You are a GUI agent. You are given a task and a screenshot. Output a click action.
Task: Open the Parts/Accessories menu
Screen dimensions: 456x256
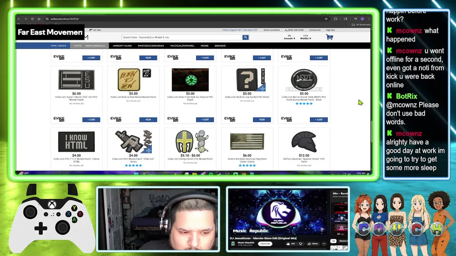(x=151, y=46)
